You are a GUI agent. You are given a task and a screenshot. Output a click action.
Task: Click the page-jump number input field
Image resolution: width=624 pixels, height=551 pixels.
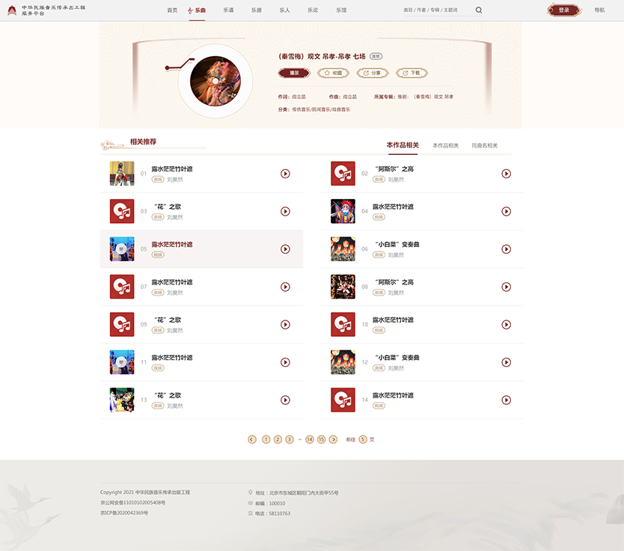click(363, 439)
